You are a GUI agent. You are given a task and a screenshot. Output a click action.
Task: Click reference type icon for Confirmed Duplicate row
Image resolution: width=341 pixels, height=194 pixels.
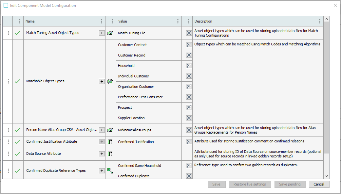[110, 171]
